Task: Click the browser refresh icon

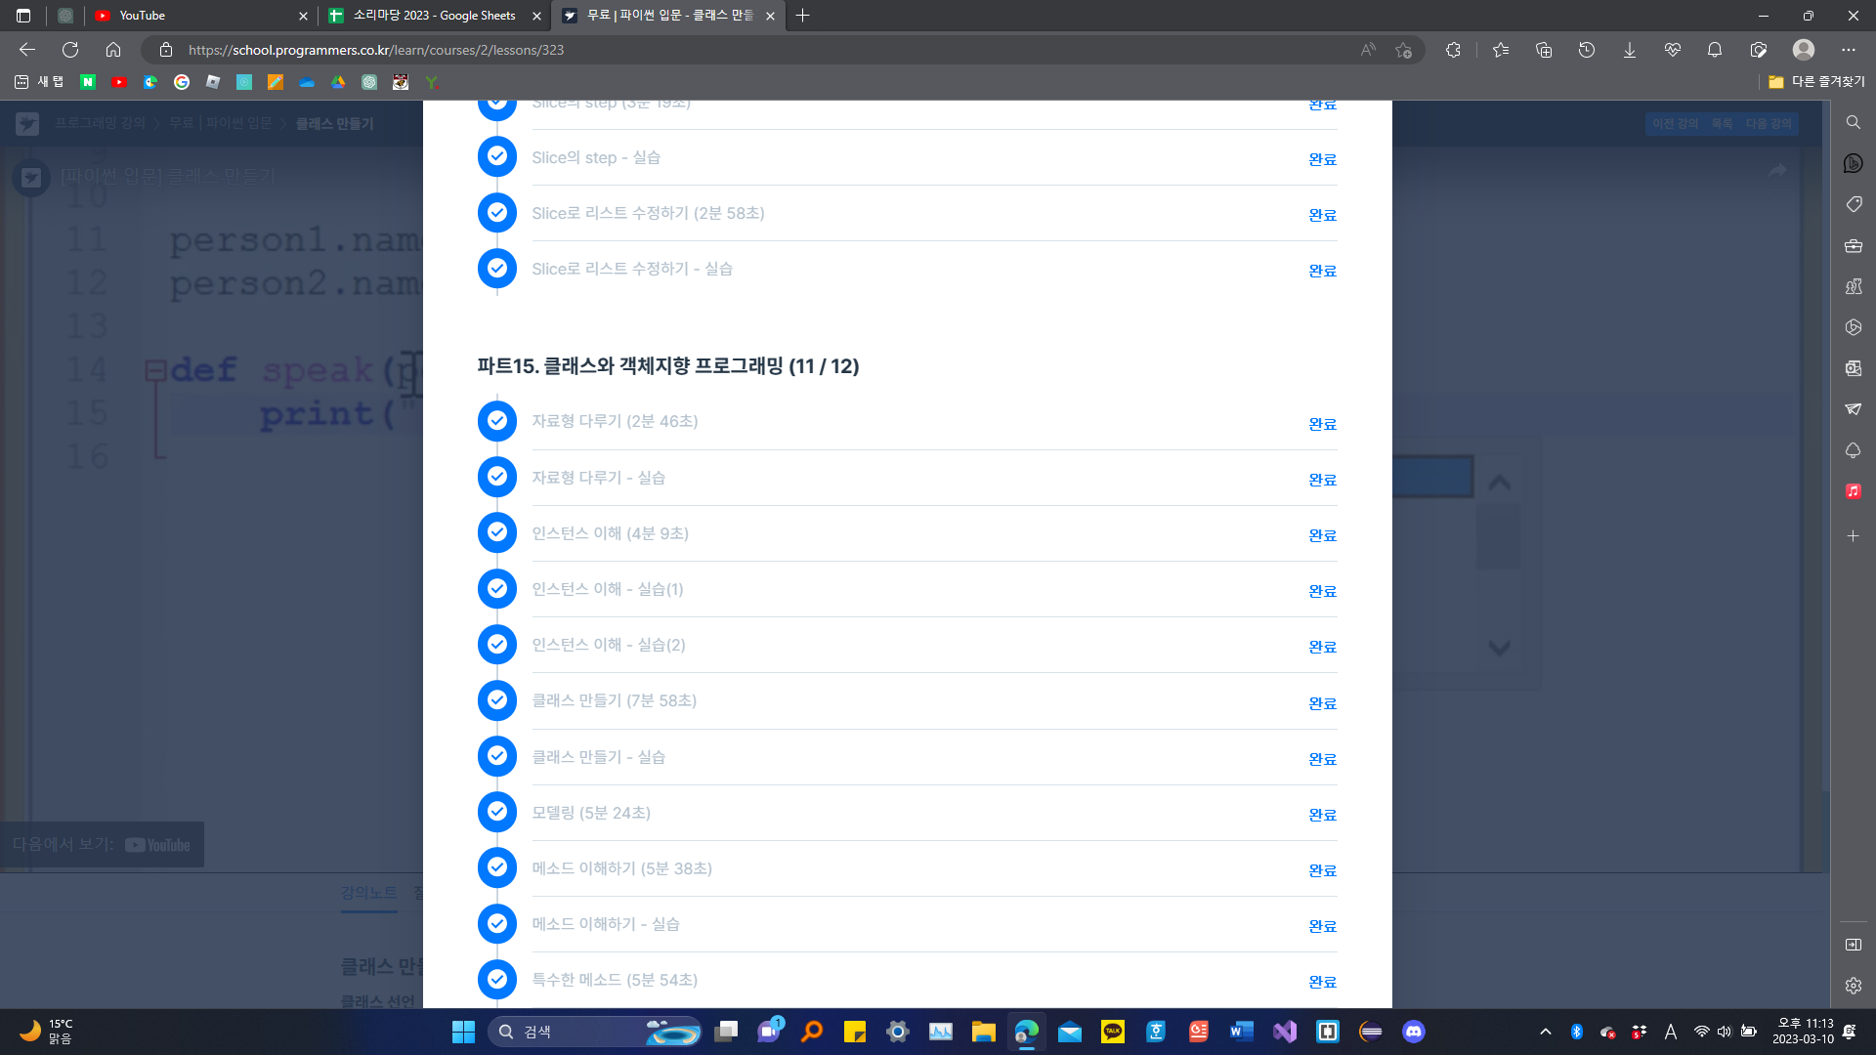Action: point(70,50)
